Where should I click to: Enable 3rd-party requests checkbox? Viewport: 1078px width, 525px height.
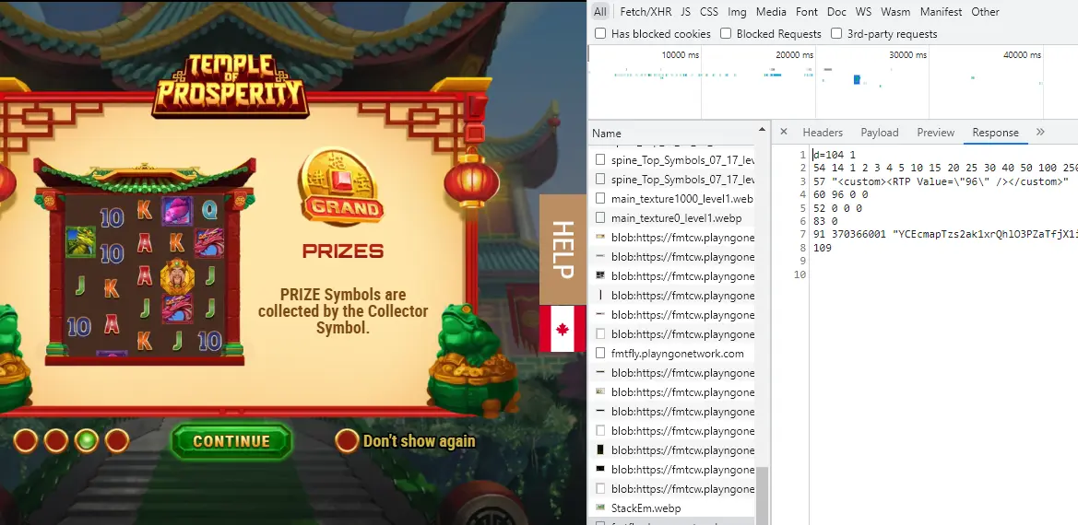[836, 34]
